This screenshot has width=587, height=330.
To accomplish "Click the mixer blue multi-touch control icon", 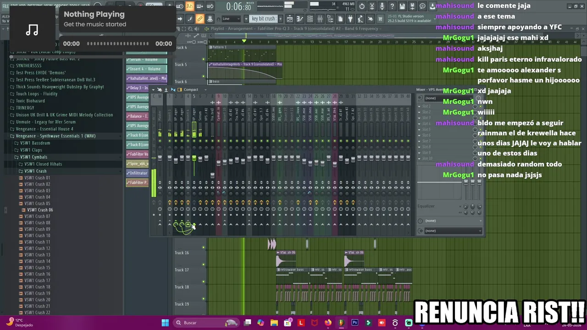I will pos(173,89).
